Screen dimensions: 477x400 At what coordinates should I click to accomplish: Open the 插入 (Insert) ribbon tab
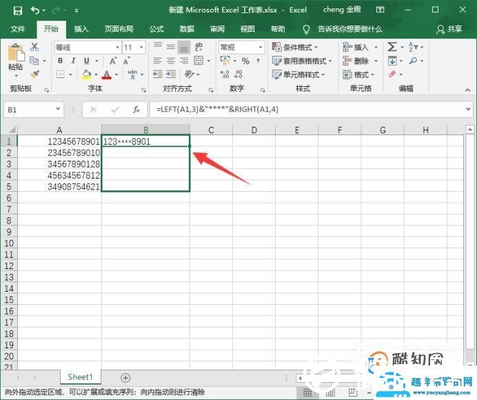coord(81,29)
